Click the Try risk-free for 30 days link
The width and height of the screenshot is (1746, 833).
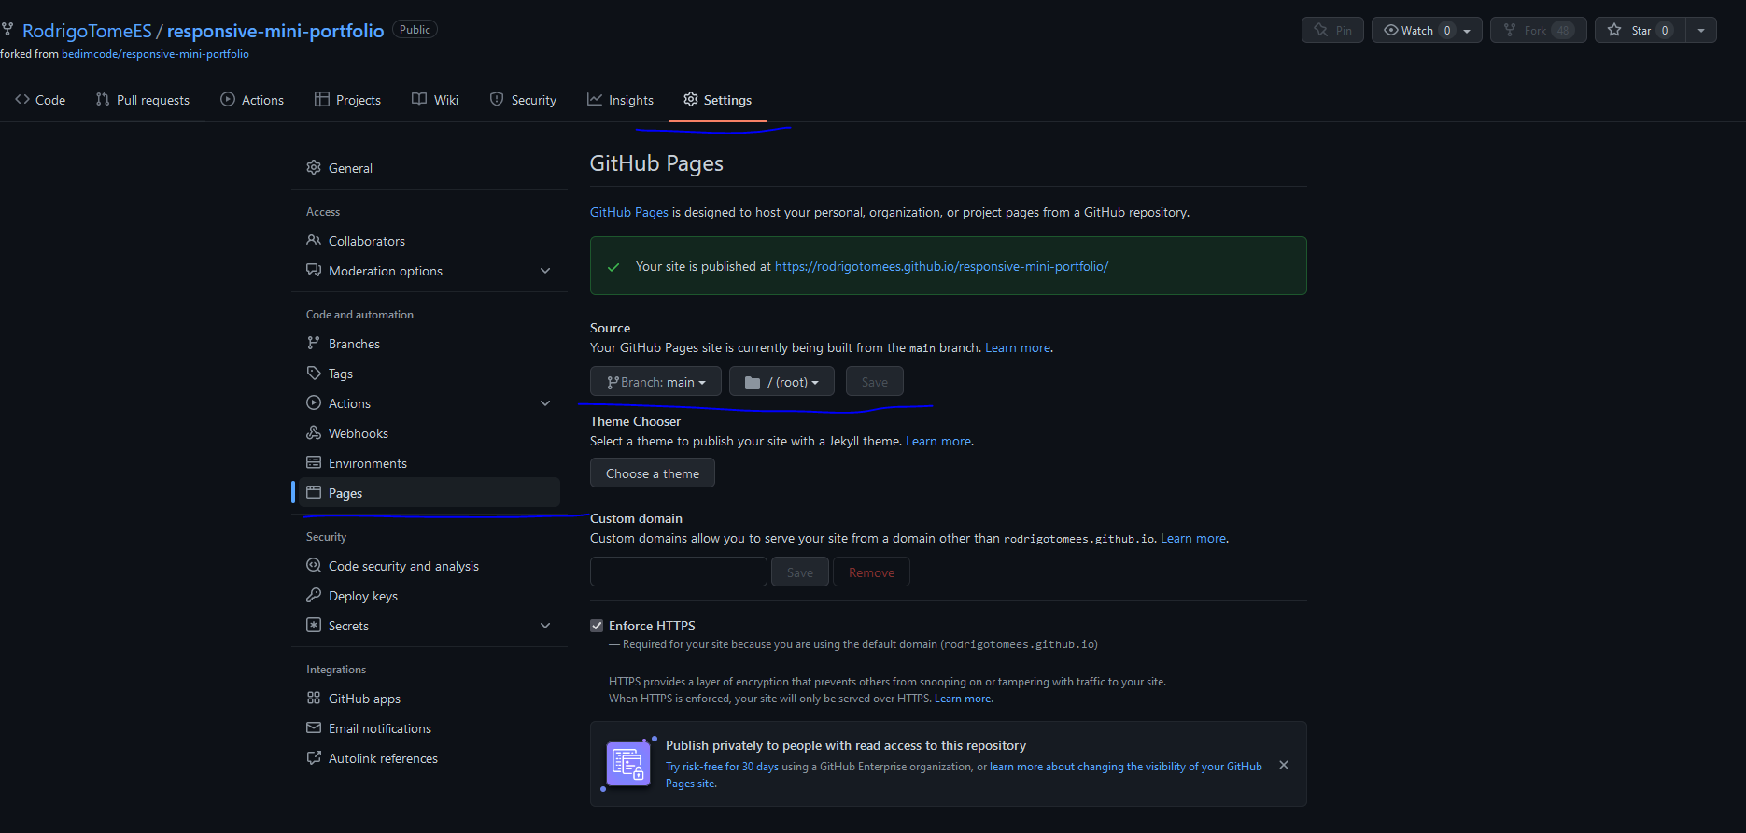click(x=722, y=767)
